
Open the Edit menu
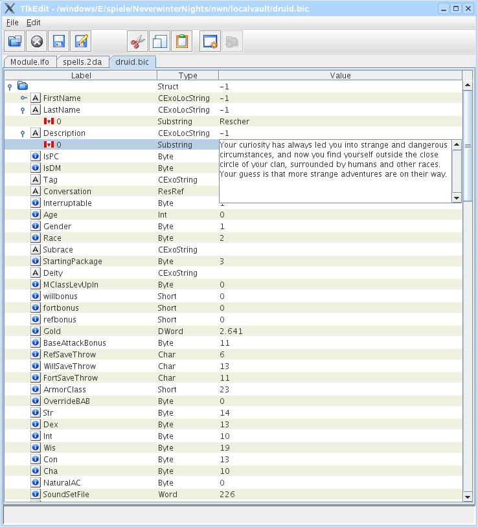[x=33, y=23]
